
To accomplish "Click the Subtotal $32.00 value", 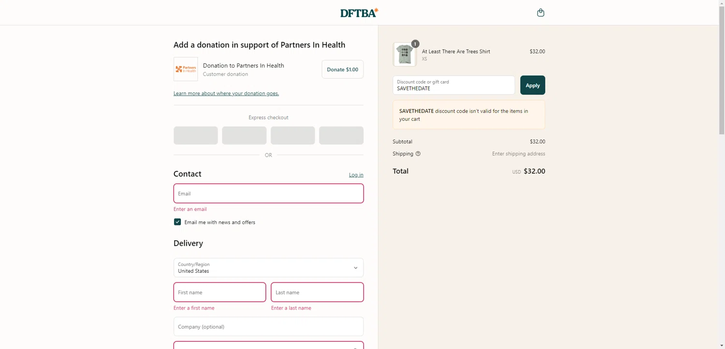I will pos(537,141).
